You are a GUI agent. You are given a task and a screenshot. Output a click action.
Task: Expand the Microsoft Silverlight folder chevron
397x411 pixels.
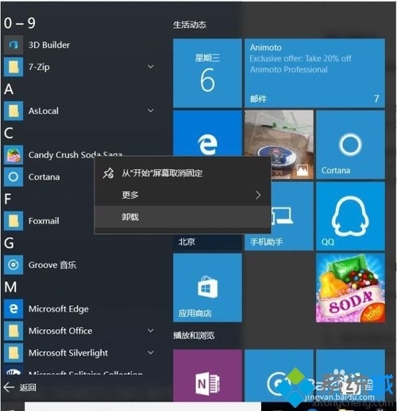click(151, 352)
